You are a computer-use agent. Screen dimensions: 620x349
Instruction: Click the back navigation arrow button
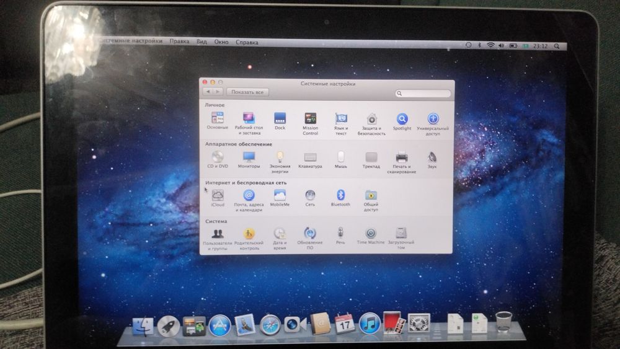coord(208,92)
